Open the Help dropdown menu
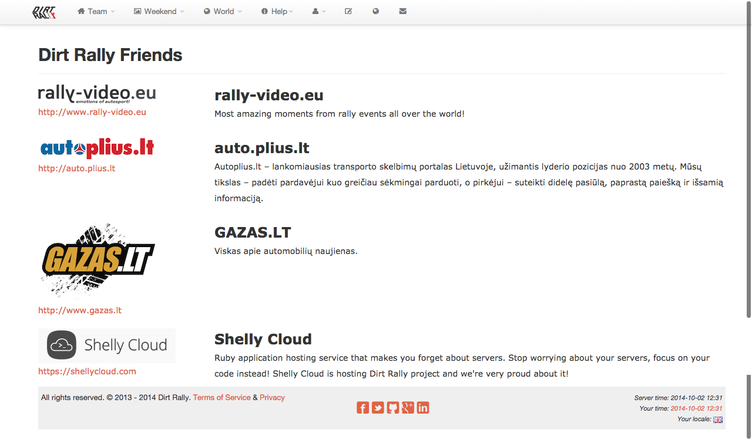Screen dimensions: 752x440 (277, 11)
